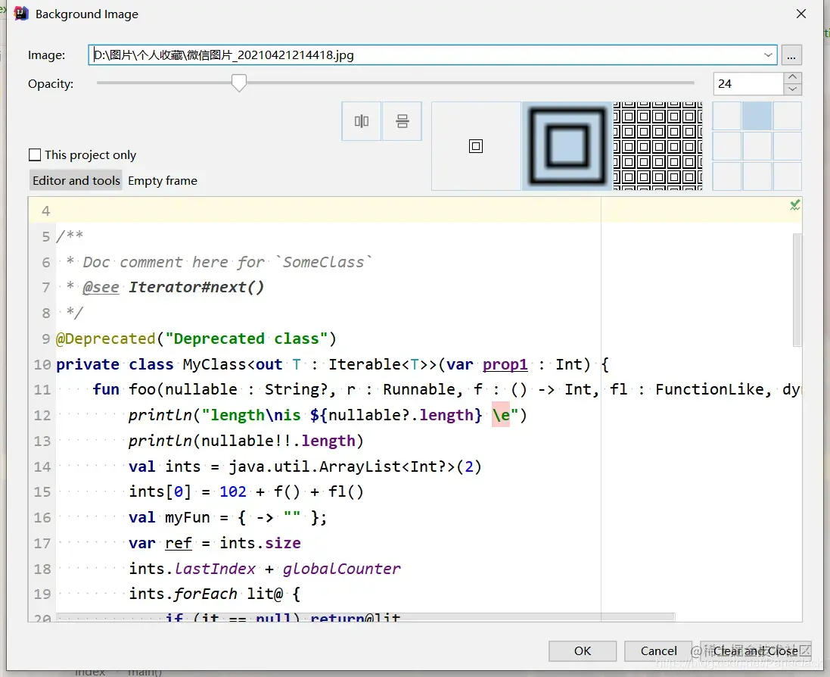830x677 pixels.
Task: Click the IntelliJ icon in the dialog title bar
Action: click(x=20, y=13)
